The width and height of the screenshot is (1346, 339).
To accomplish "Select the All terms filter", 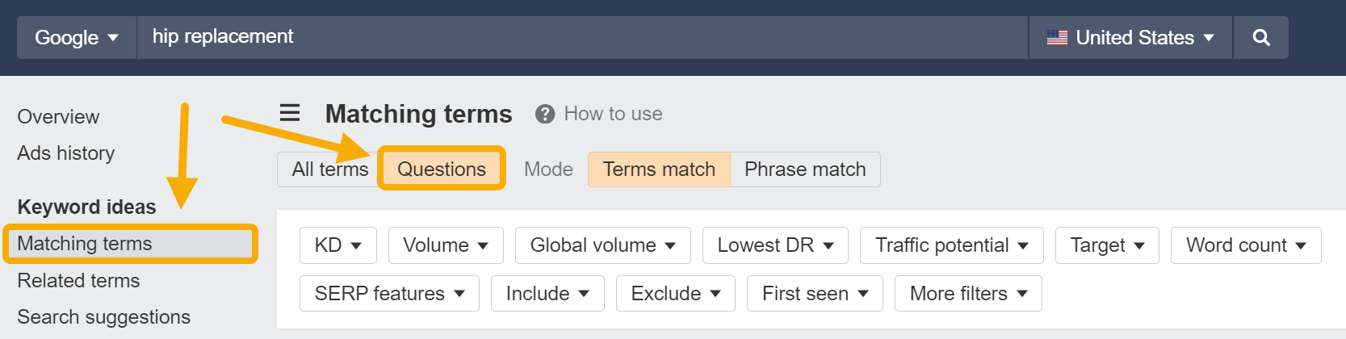I will [329, 169].
